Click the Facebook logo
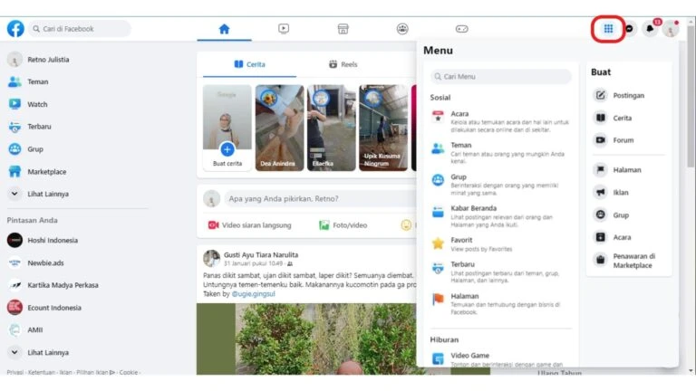 tap(15, 29)
